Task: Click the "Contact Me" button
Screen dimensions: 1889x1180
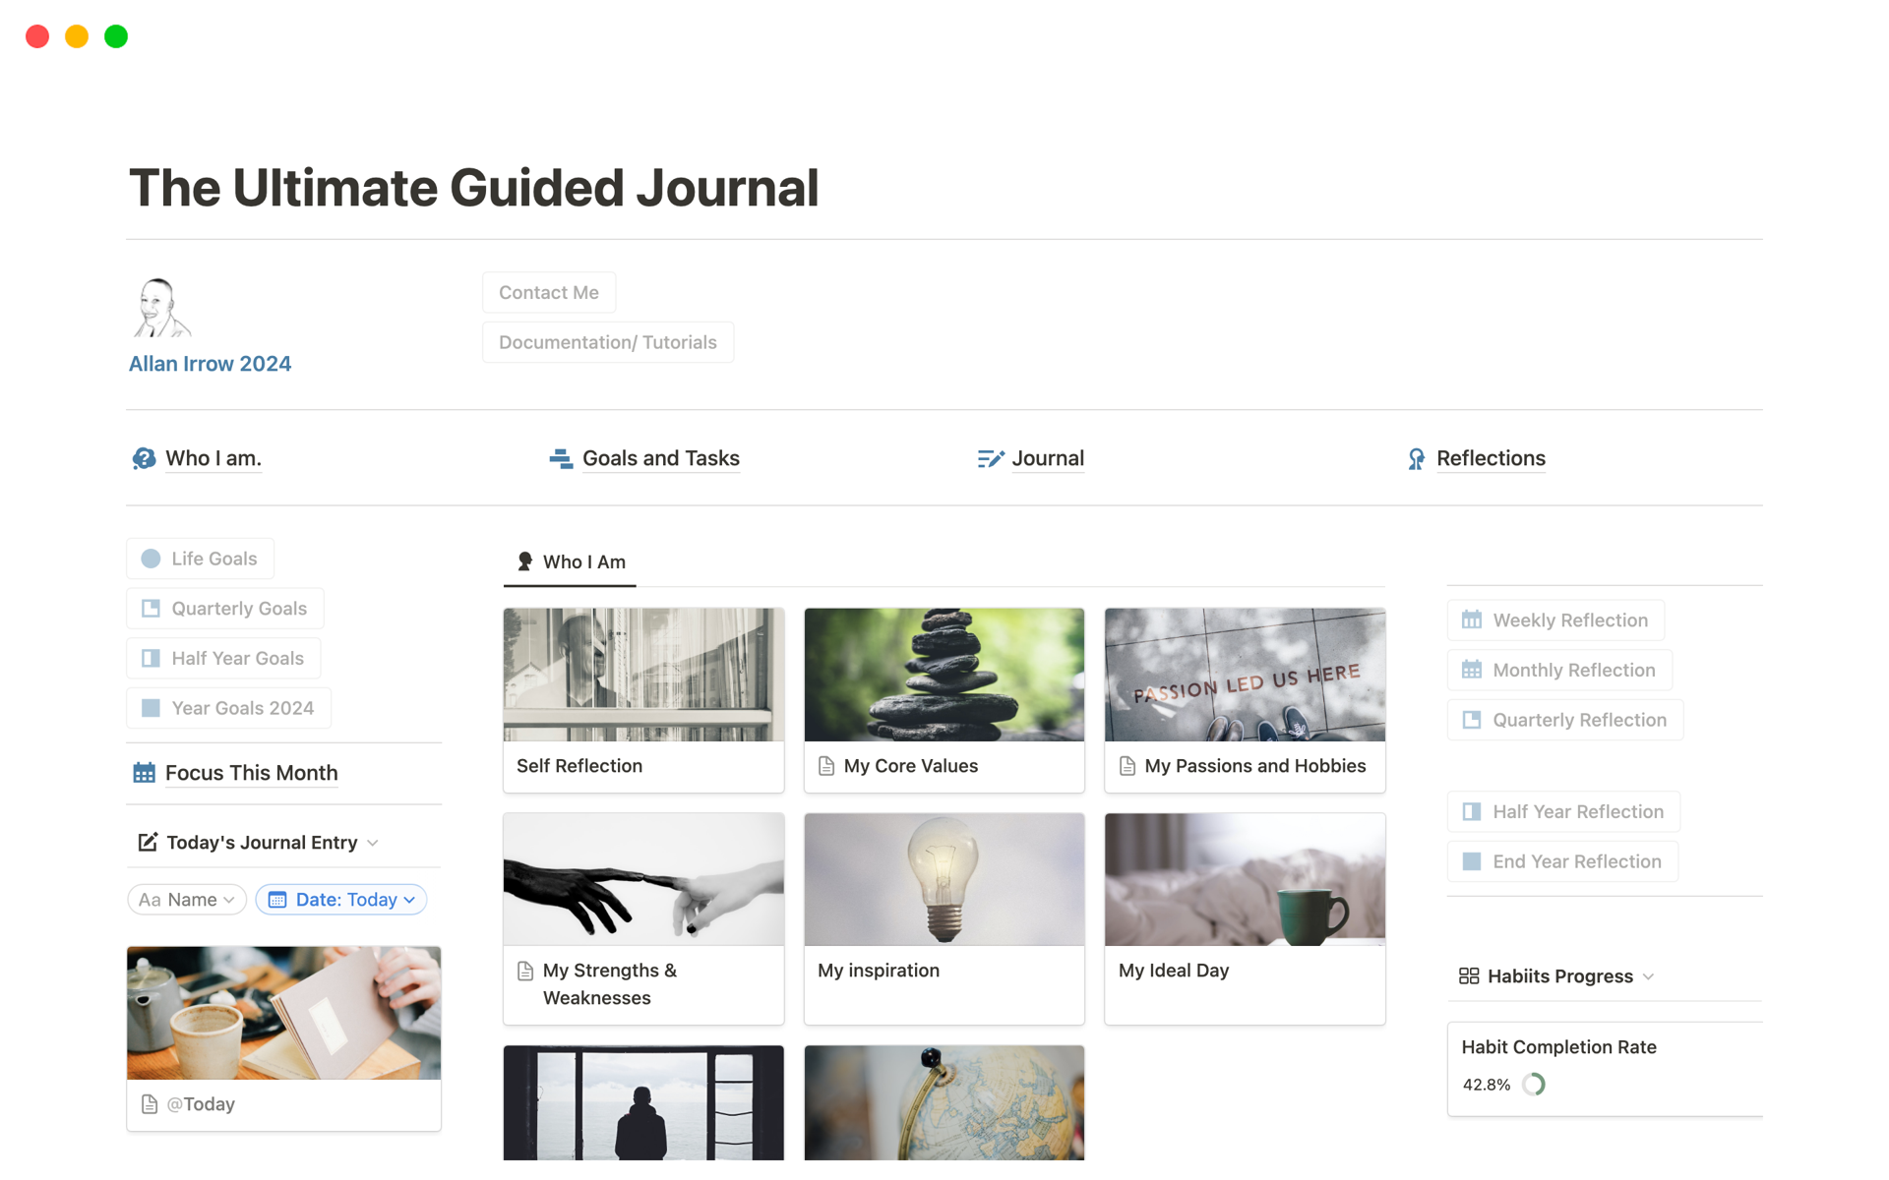Action: click(548, 292)
